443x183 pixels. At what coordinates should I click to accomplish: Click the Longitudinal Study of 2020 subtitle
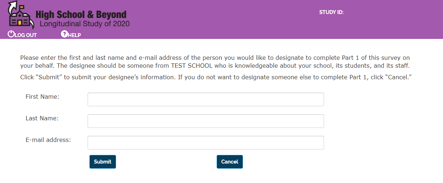[x=84, y=24]
